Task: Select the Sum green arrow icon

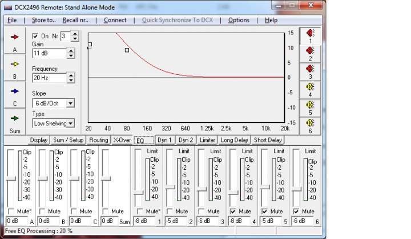Action: tap(15, 118)
